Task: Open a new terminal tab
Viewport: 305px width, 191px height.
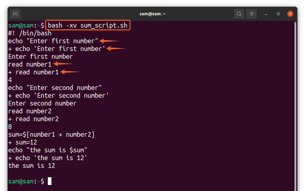Action: tap(15, 14)
